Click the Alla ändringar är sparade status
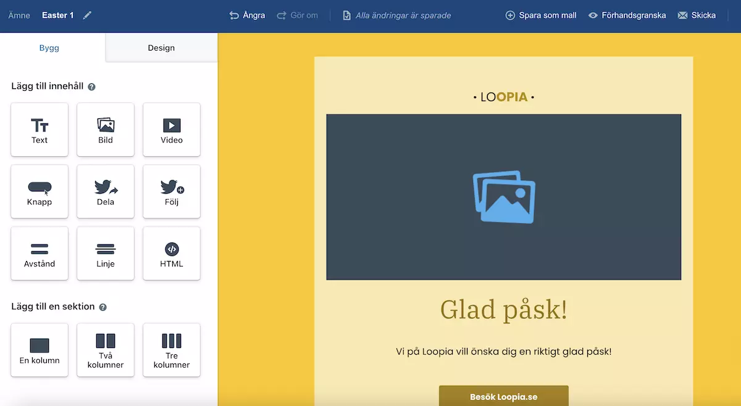This screenshot has width=741, height=406. coord(397,15)
